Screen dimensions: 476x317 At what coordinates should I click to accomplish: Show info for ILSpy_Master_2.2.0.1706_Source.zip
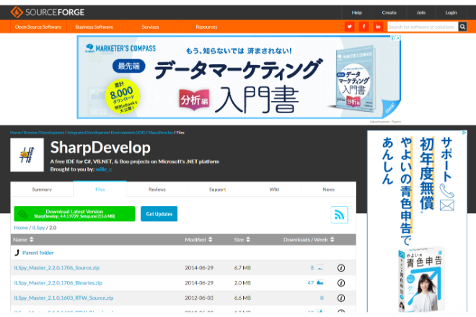click(x=341, y=268)
